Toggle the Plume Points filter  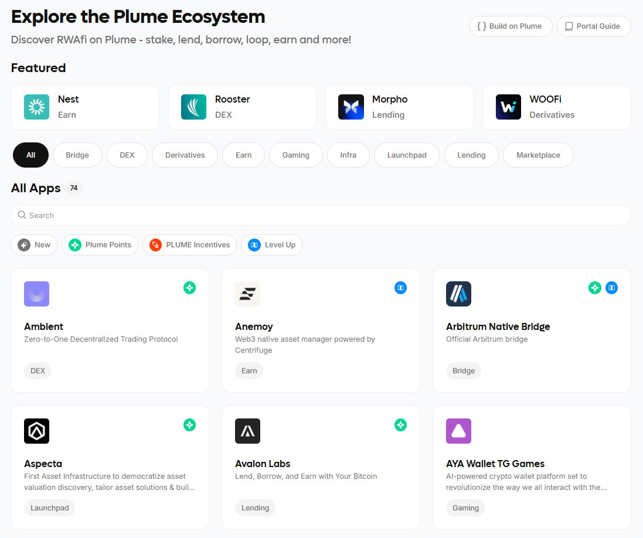(x=100, y=245)
